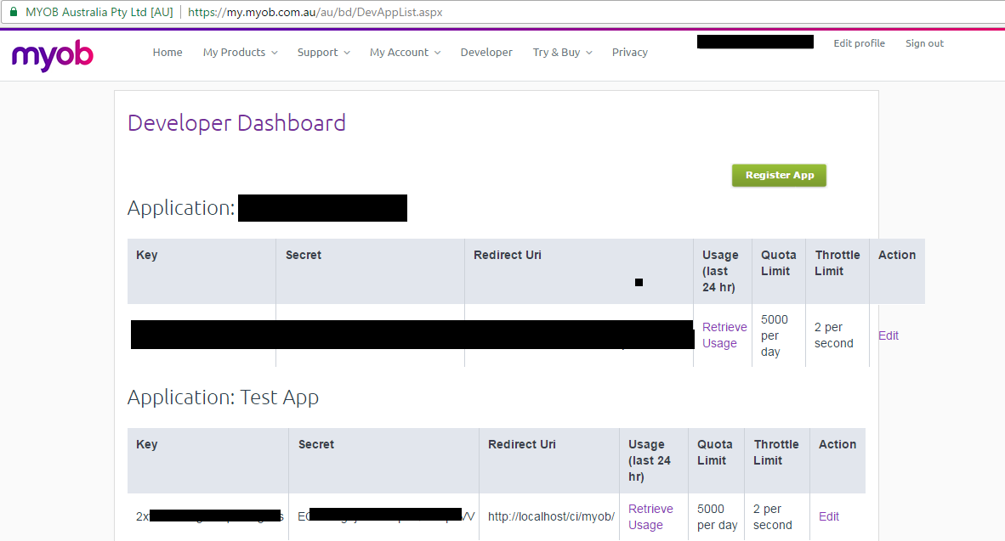
Task: Open the localhost redirect URI link
Action: coord(549,516)
